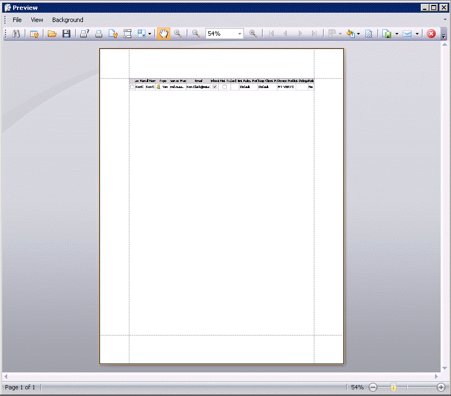Viewport: 451px width, 396px height.
Task: Click the Header and Footer icon
Action: point(127,34)
